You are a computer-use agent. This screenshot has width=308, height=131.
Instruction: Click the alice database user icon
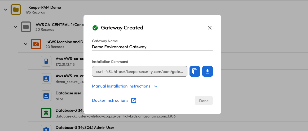46,96
